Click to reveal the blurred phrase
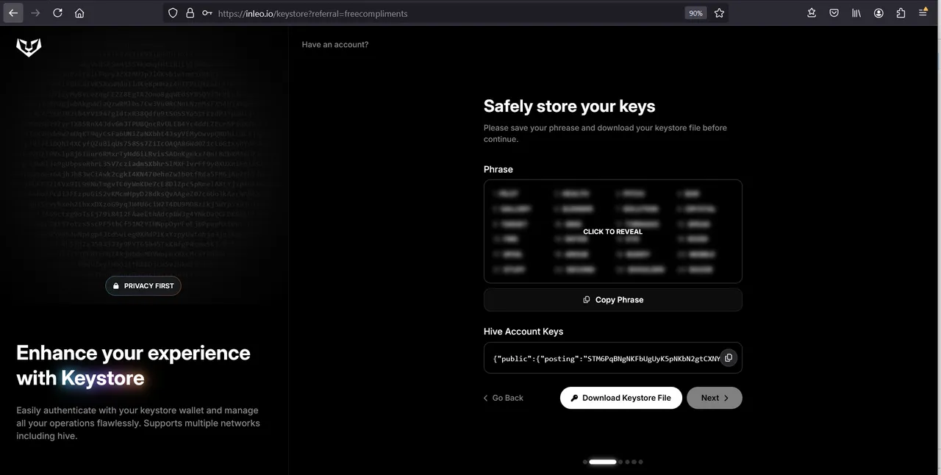This screenshot has height=475, width=941. (612, 232)
